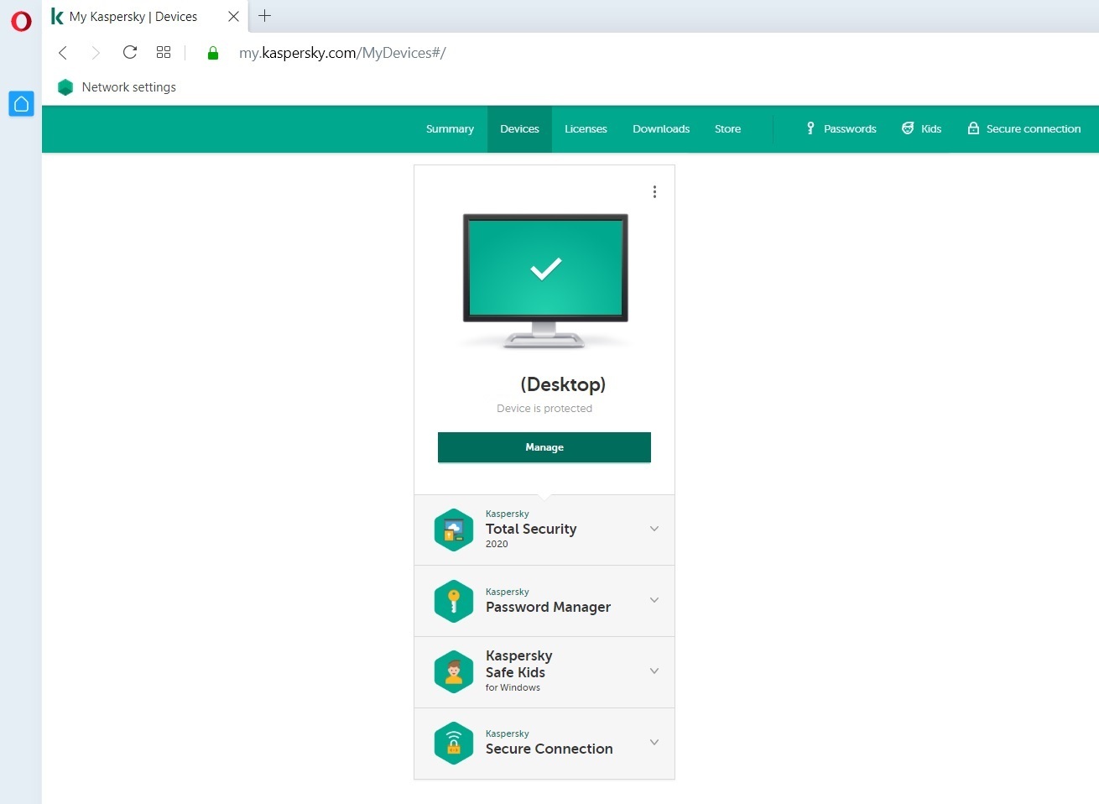Expand the Secure Connection chevron
Image resolution: width=1099 pixels, height=804 pixels.
[654, 742]
